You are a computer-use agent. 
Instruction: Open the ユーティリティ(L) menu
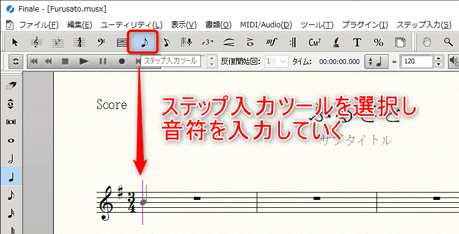point(131,25)
